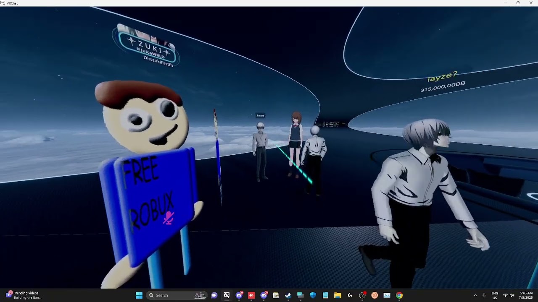This screenshot has height=302, width=538.
Task: Open Discord icon beside the notepad taskbar icon
Action: pyautogui.click(x=264, y=295)
